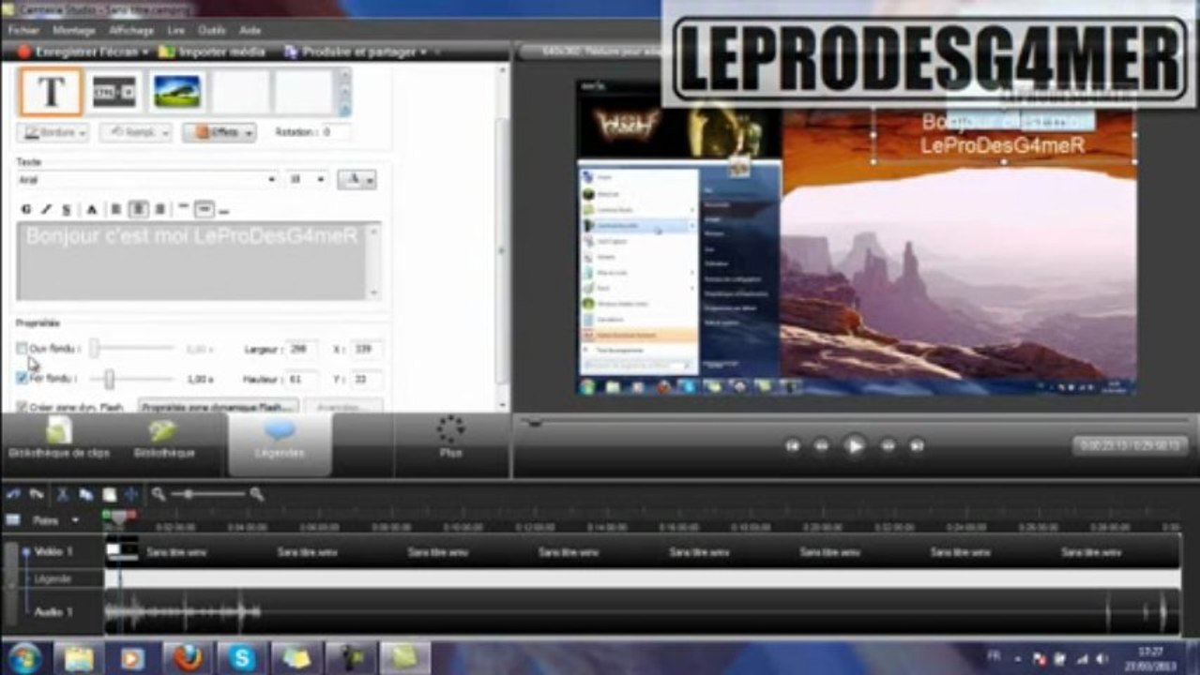Open the Outils menu
Viewport: 1200px width, 675px height.
210,30
